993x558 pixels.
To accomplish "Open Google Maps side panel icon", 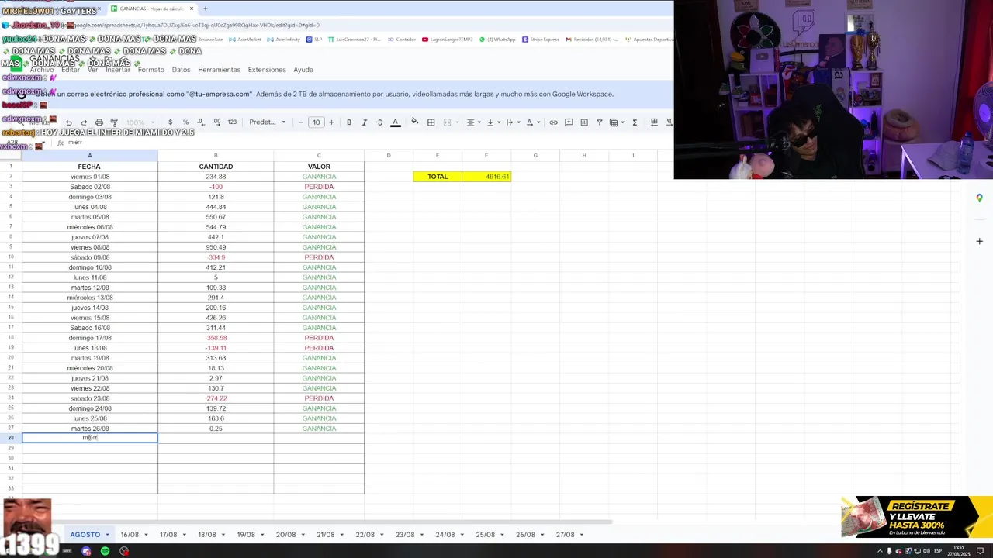I will pos(979,198).
